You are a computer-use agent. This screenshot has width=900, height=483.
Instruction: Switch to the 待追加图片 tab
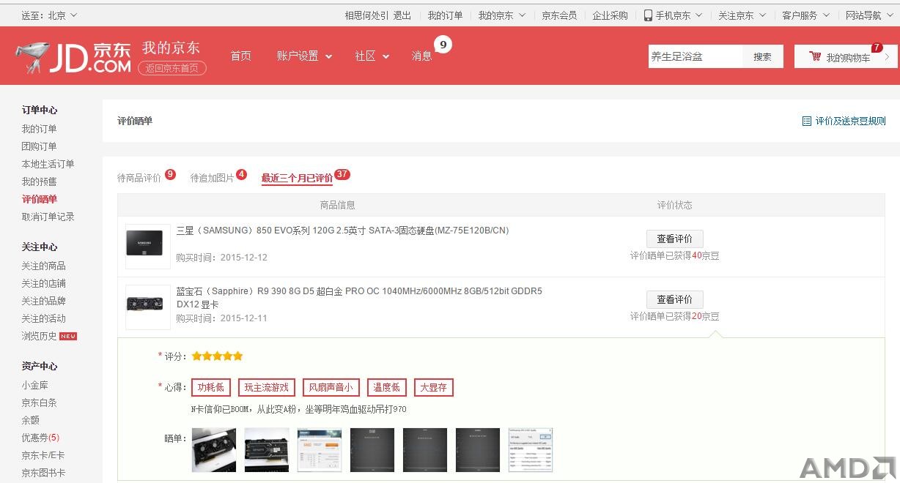pos(212,178)
